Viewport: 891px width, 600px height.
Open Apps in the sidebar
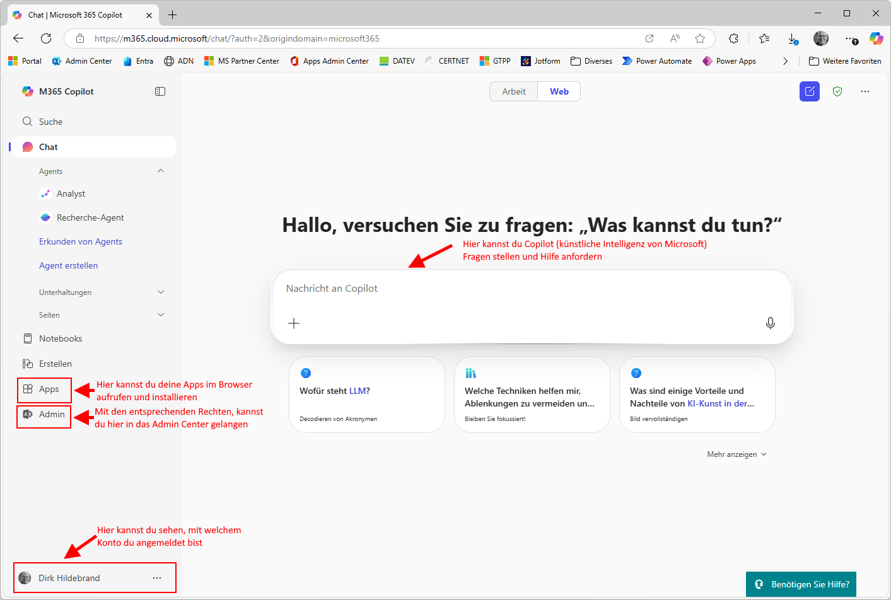click(x=48, y=389)
